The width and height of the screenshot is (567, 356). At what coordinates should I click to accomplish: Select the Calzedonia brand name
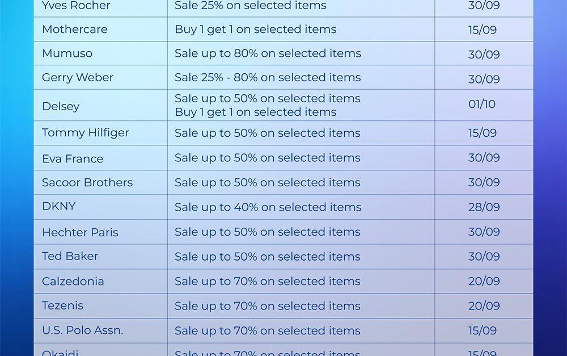73,282
